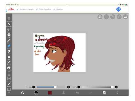The width and height of the screenshot is (135, 101).
Task: Click the brush thickness slider handle
Action: click(x=55, y=87)
